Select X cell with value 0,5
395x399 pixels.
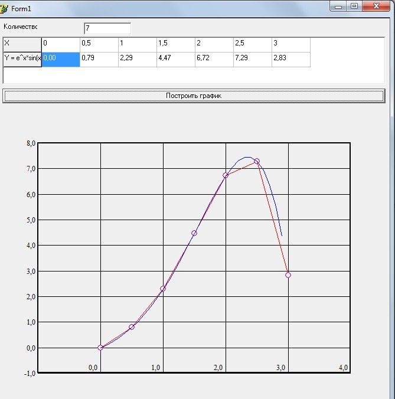click(99, 45)
